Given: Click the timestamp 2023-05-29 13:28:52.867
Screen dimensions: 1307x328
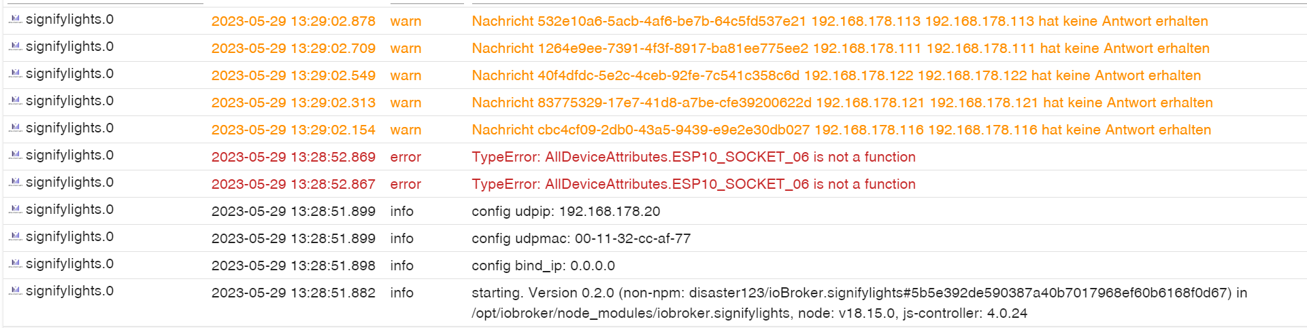Looking at the screenshot, I should coord(293,184).
